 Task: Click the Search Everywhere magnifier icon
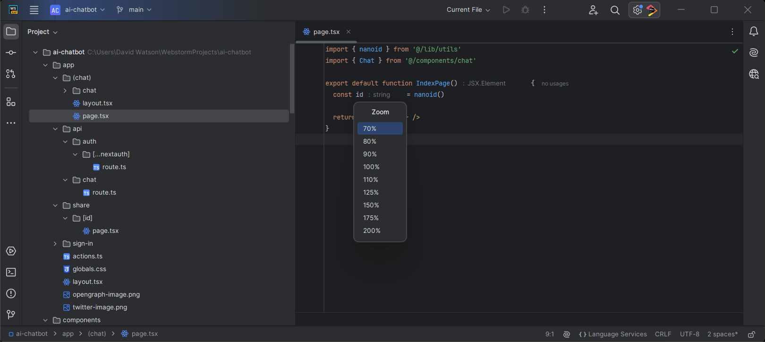coord(615,10)
